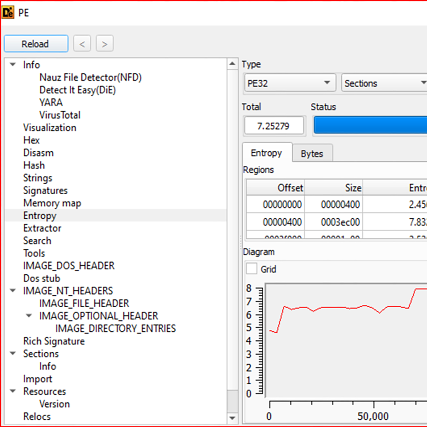Open the Relocs tree item
This screenshot has width=427, height=427.
37,417
